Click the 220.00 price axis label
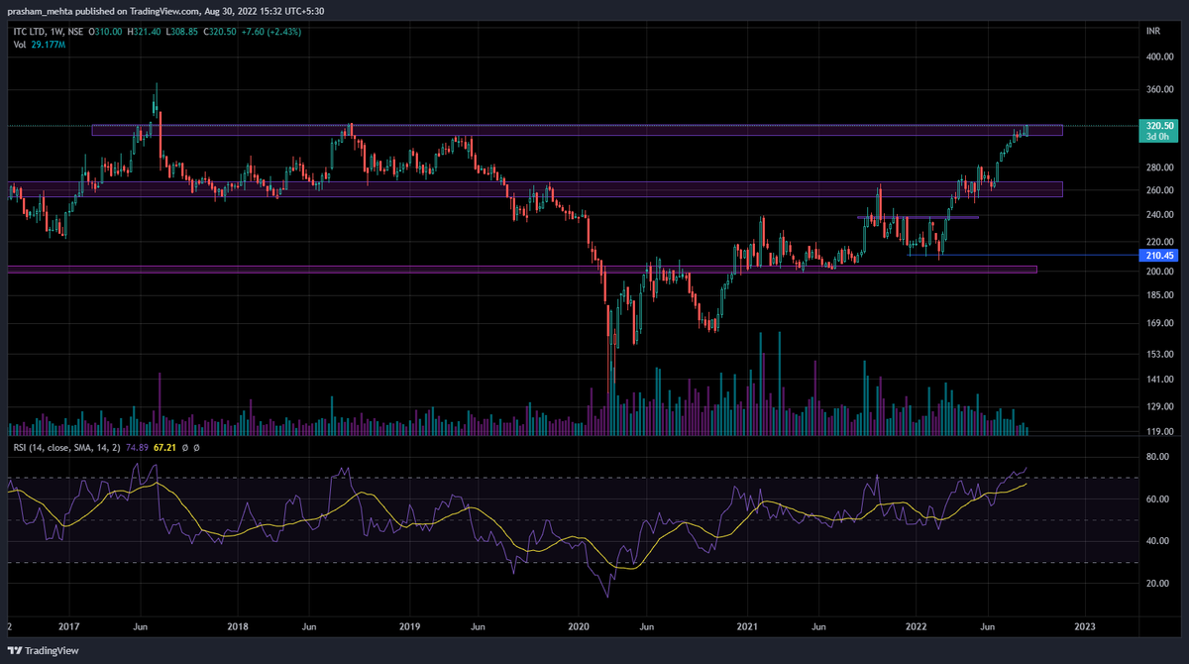 [1159, 242]
